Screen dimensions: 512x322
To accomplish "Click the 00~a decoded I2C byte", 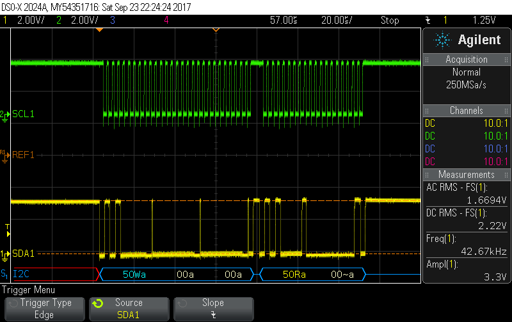I will (342, 275).
